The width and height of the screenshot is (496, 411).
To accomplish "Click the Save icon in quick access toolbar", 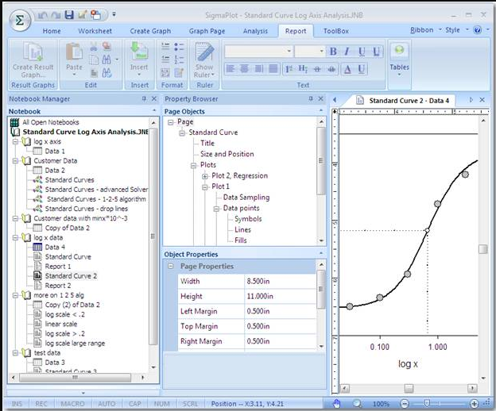I will click(69, 14).
